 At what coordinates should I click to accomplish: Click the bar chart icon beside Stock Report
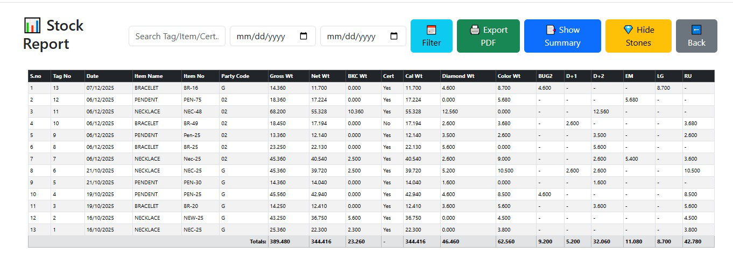[32, 25]
